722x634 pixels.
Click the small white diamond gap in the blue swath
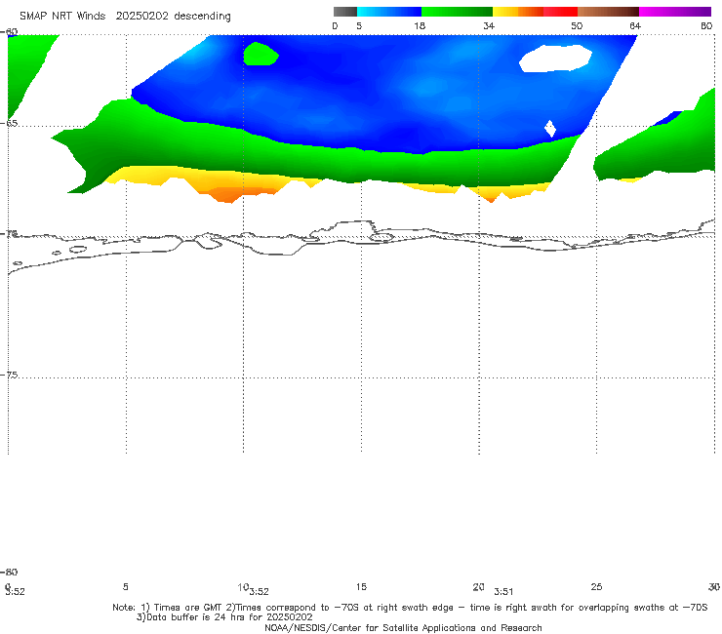[550, 129]
